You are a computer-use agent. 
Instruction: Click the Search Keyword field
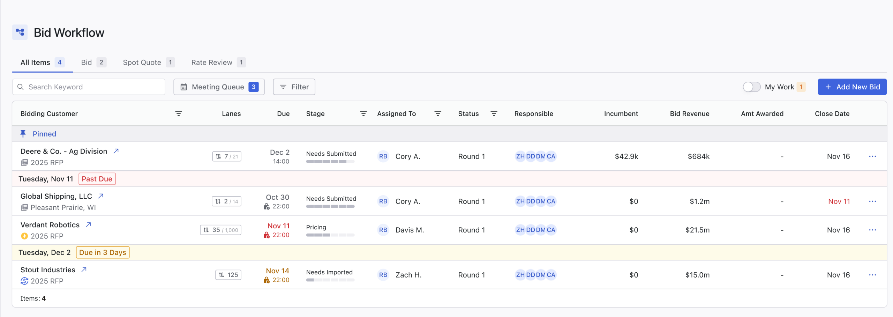(89, 87)
